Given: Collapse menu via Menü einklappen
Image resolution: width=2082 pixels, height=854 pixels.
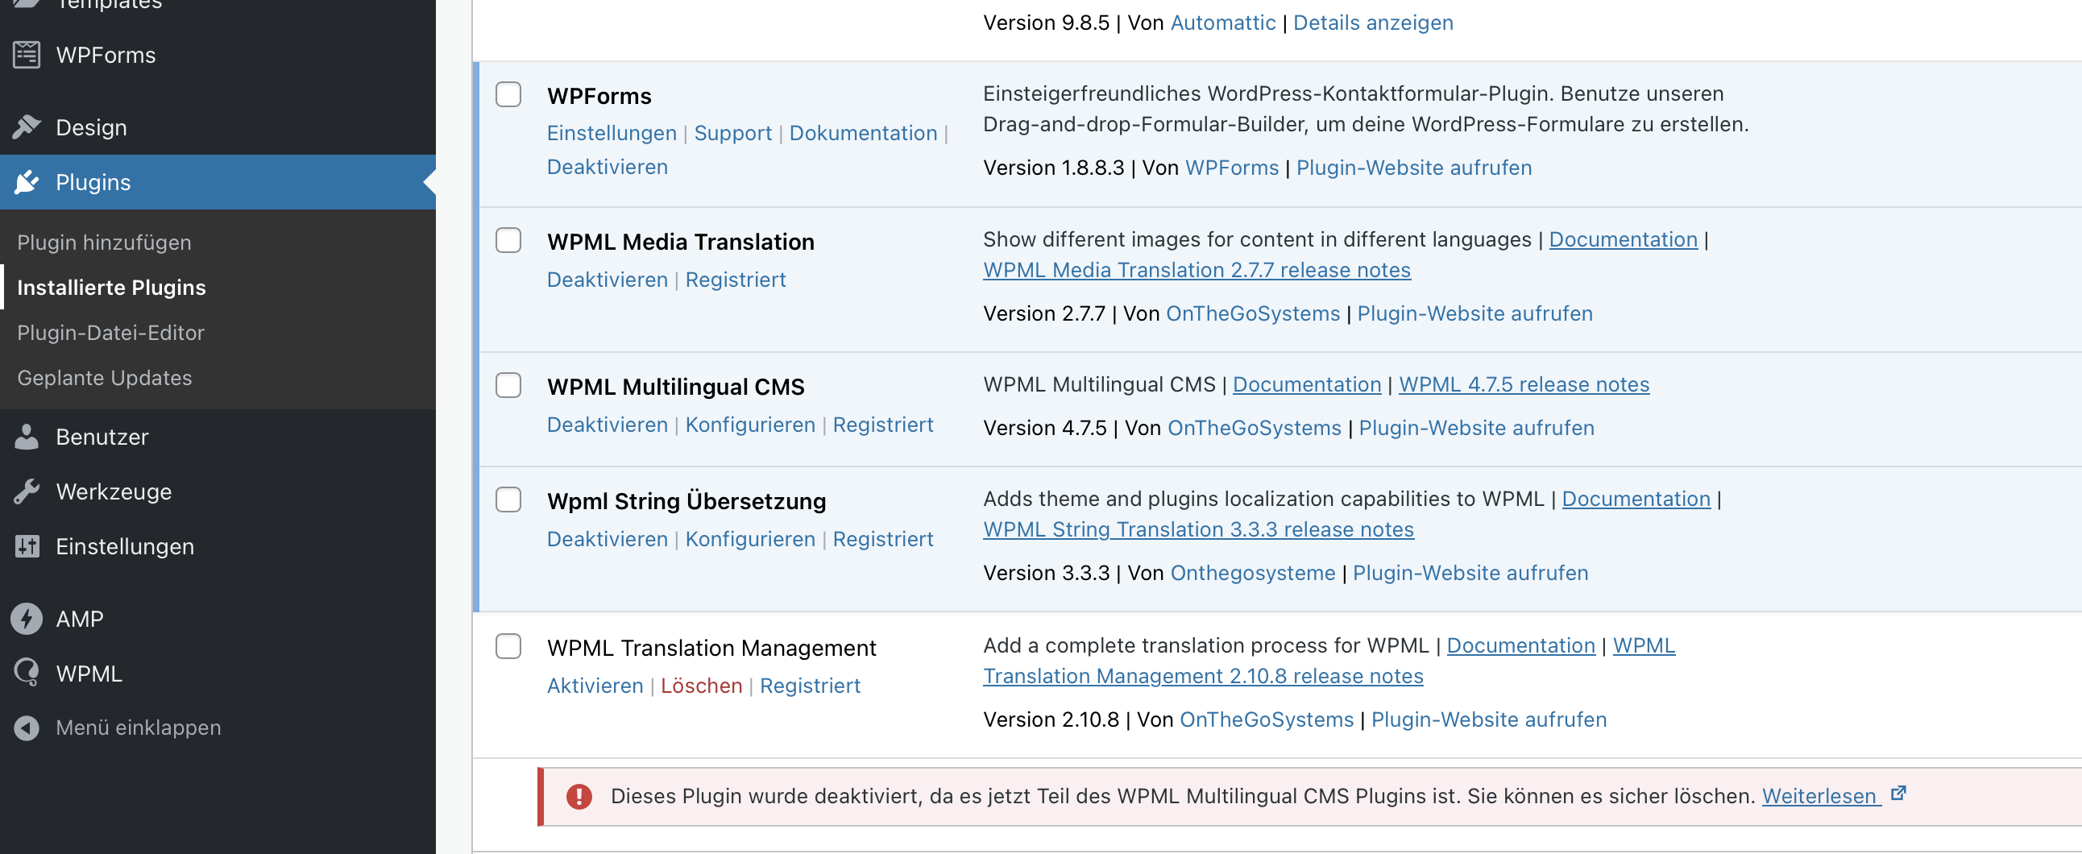Looking at the screenshot, I should pyautogui.click(x=218, y=728).
